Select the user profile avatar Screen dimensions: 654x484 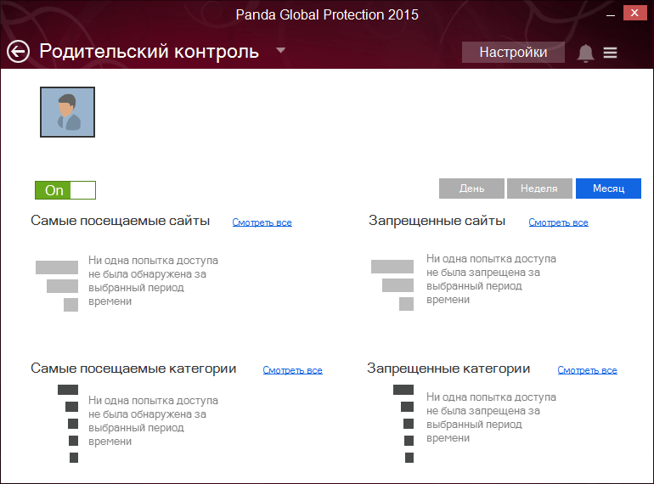click(x=68, y=112)
